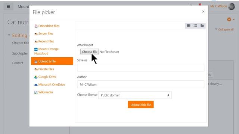Open Mr C Wilson user menu
Image resolution: width=239 pixels, height=134 pixels.
[218, 6]
